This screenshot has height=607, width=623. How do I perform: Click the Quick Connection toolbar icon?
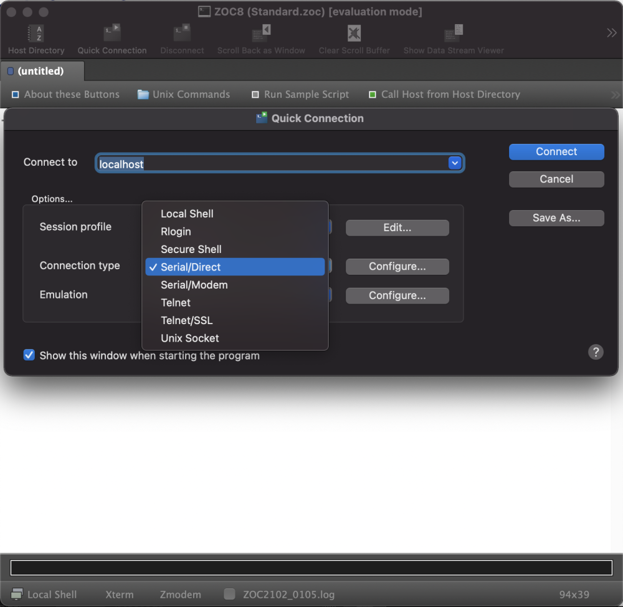[112, 34]
